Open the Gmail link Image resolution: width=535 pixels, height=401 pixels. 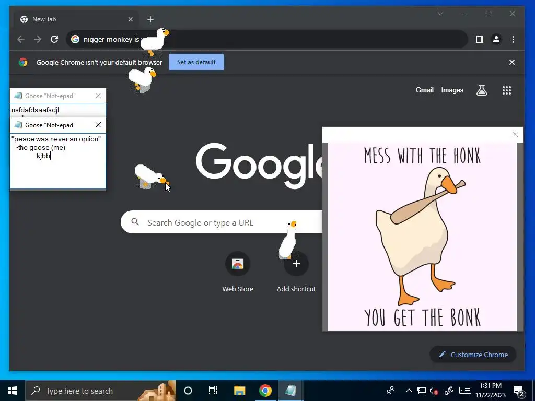click(x=424, y=90)
